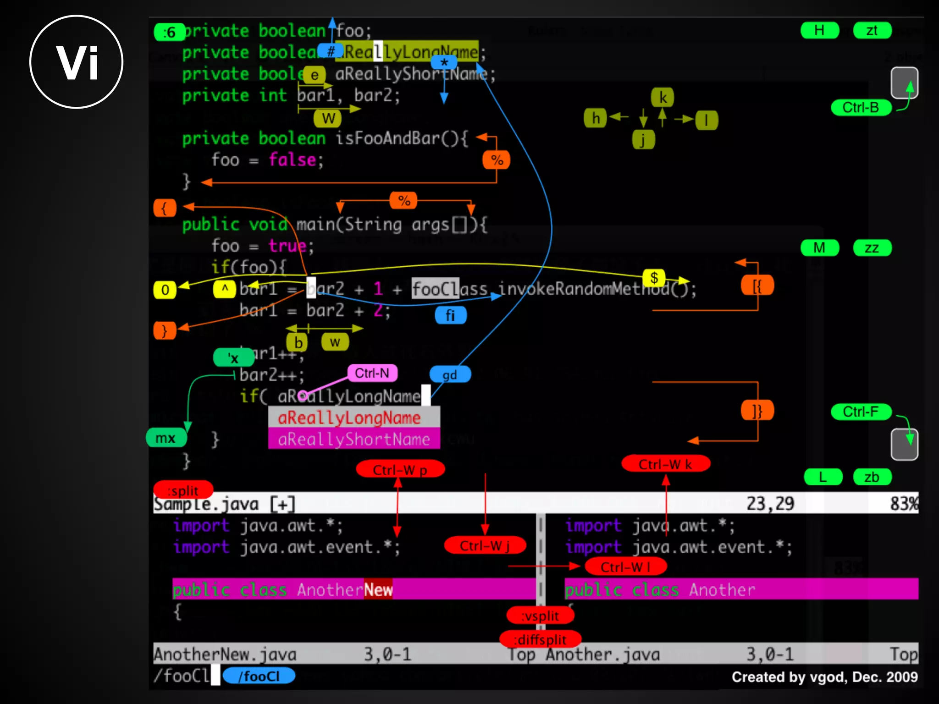939x704 pixels.
Task: Click the blue gd badge
Action: click(450, 375)
